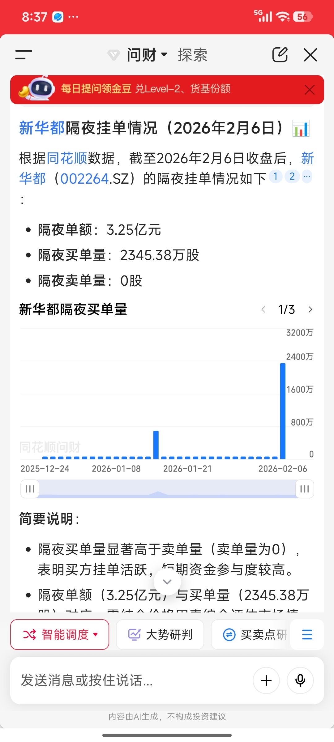Click the chart date range slider track
The width and height of the screenshot is (334, 742).
coord(167,489)
